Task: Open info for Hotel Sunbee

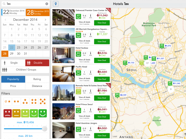Action: tap(91, 54)
